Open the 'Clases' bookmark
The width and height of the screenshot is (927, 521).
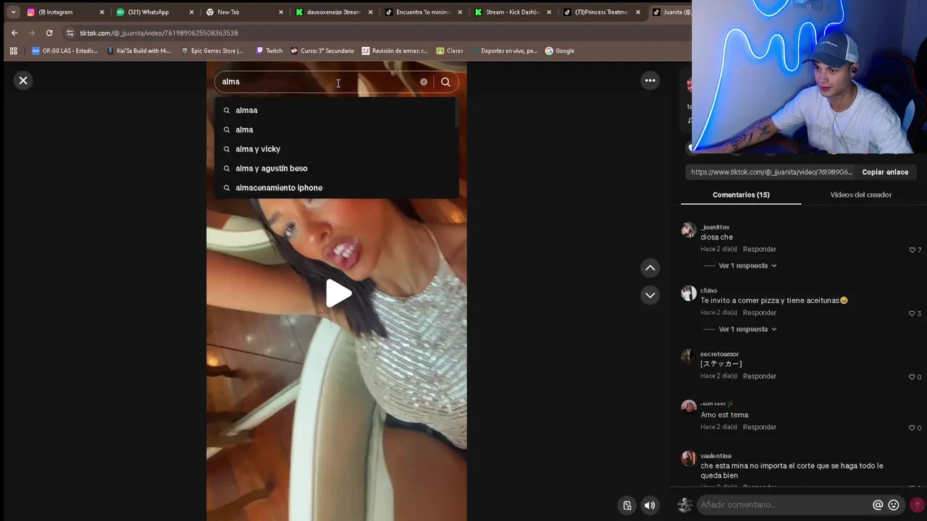pyautogui.click(x=450, y=51)
